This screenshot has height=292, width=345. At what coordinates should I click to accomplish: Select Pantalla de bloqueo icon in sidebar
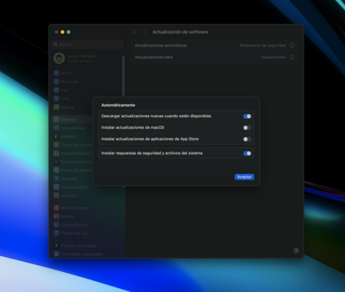(57, 246)
